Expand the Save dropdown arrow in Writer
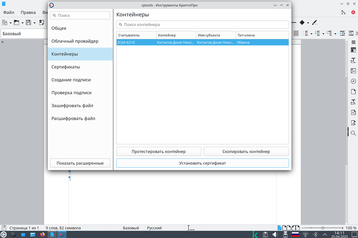The width and height of the screenshot is (358, 238). [x=34, y=23]
